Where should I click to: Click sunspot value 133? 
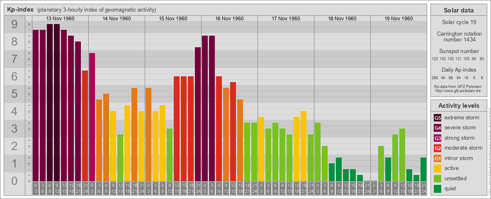click(x=451, y=59)
